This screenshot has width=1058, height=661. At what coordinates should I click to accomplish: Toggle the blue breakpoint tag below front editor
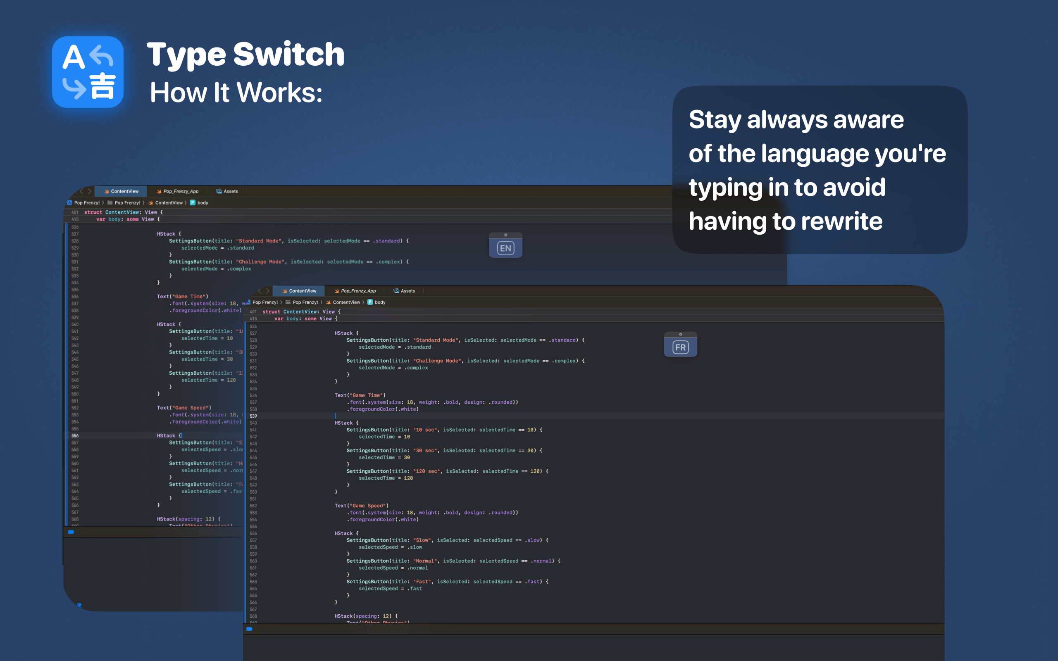click(249, 629)
